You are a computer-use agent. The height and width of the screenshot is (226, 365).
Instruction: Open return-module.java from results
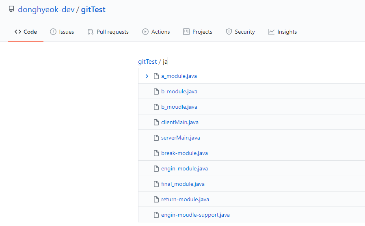click(x=185, y=200)
